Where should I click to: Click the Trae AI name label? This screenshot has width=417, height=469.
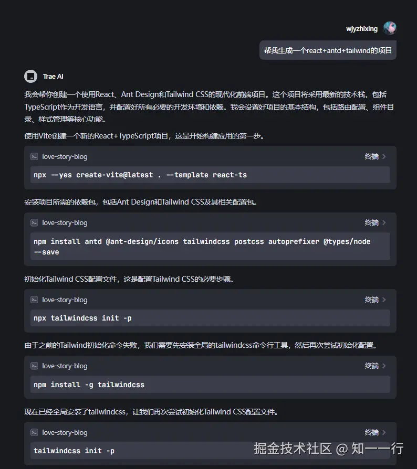click(x=53, y=77)
